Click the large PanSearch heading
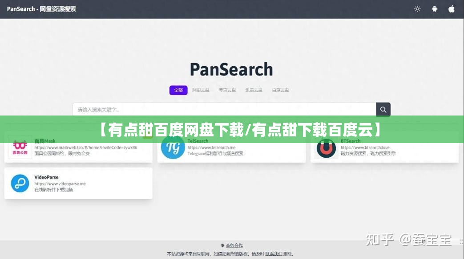The width and height of the screenshot is (464, 259). coord(231,69)
